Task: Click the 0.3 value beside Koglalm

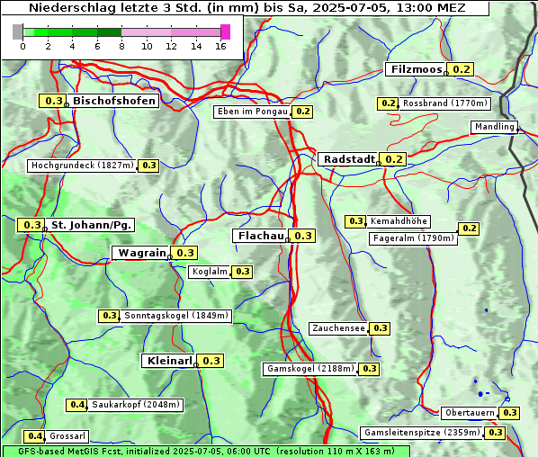Action: (x=242, y=272)
